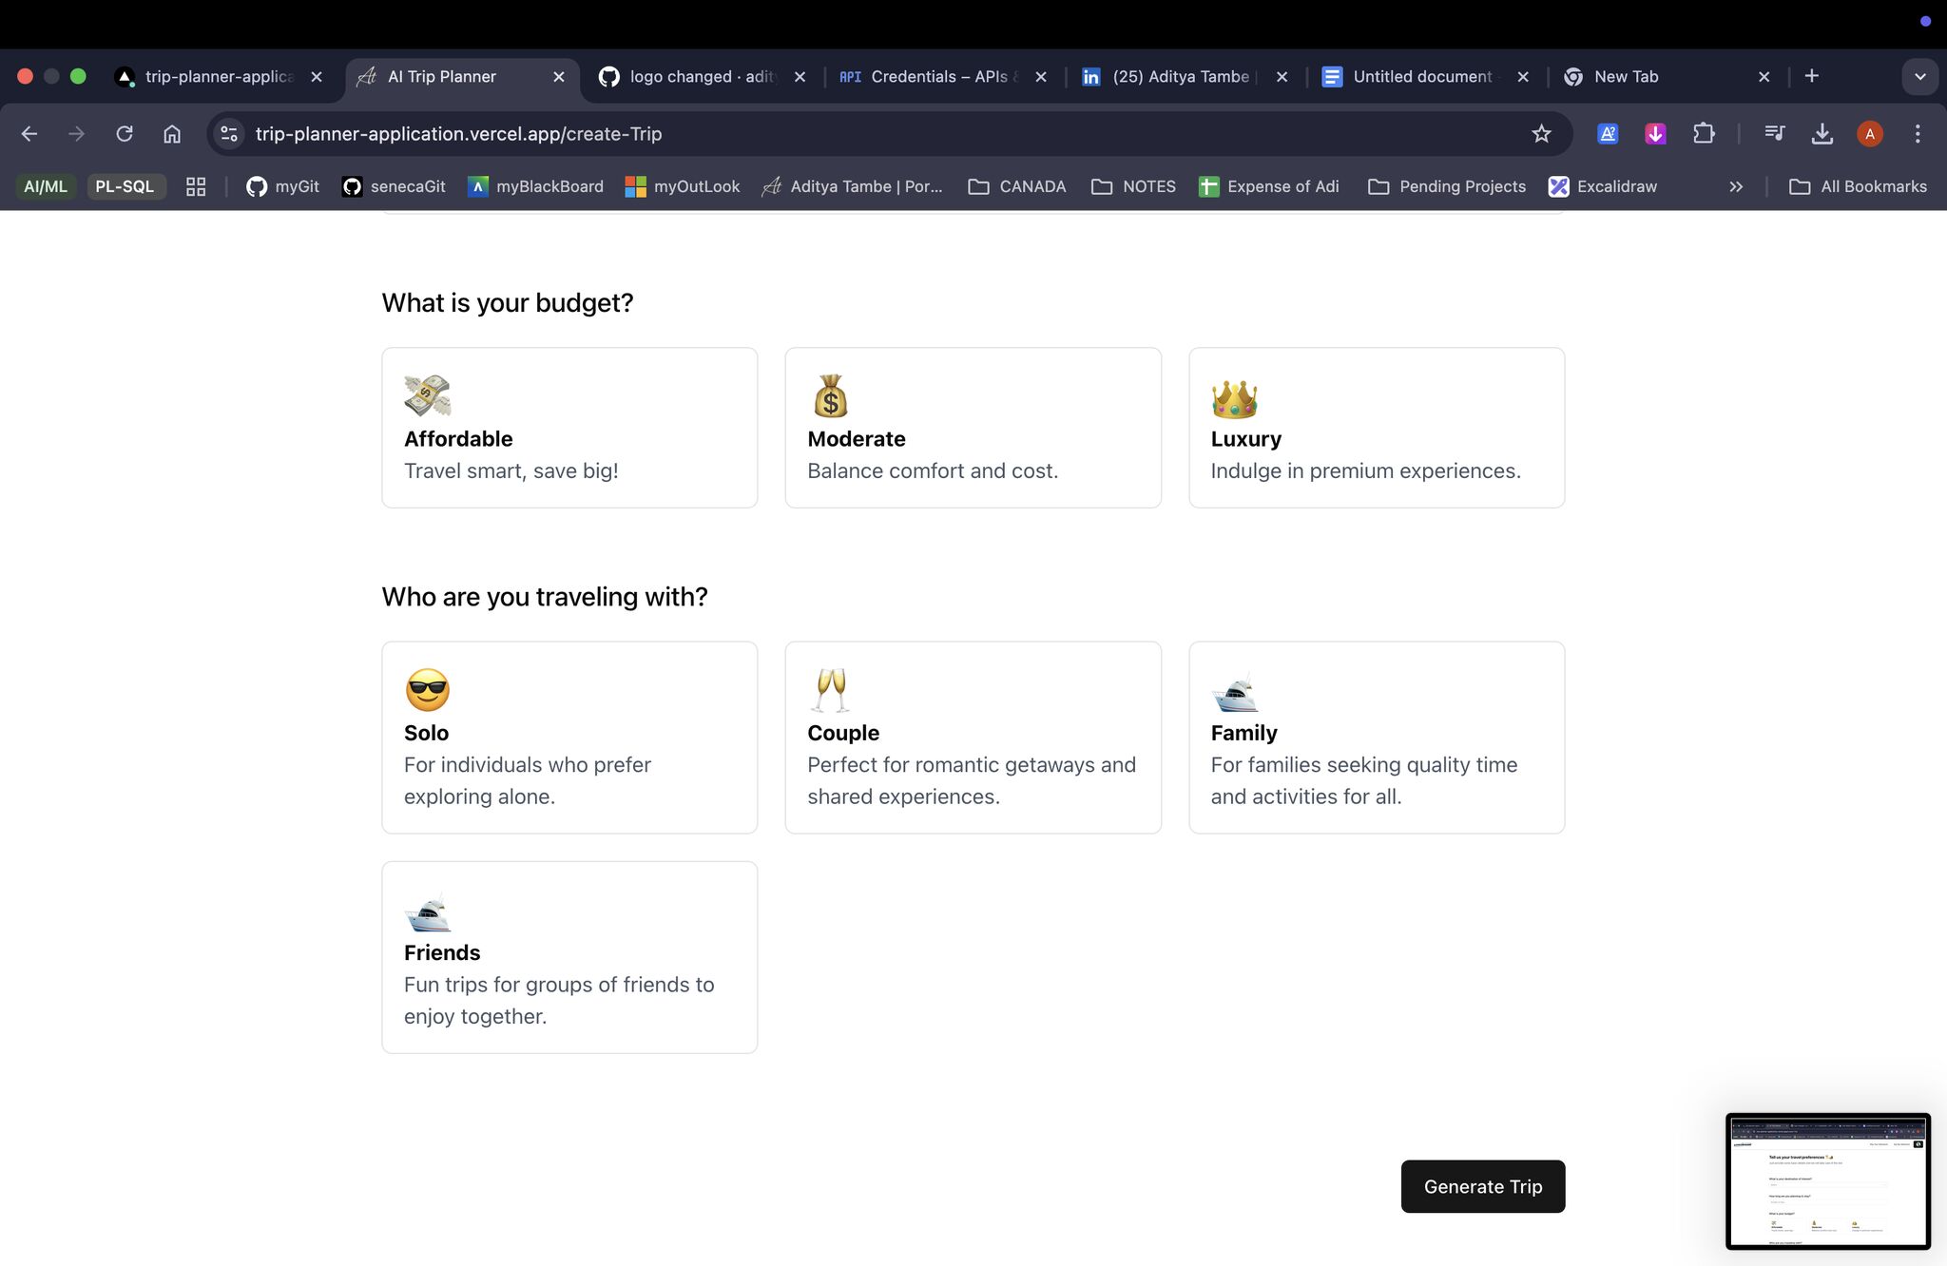Click the screenshot preview thumbnail

coord(1827,1180)
